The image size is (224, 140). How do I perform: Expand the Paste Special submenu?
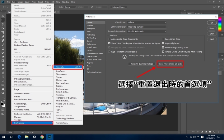33,32
